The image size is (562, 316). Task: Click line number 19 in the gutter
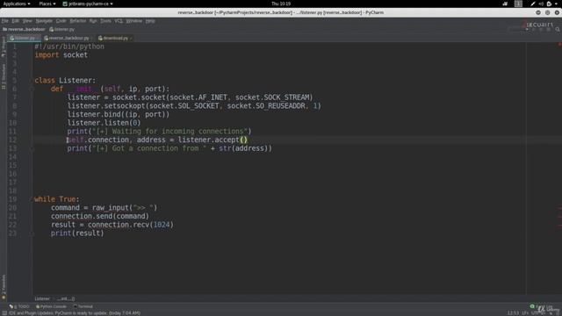pyautogui.click(x=12, y=199)
